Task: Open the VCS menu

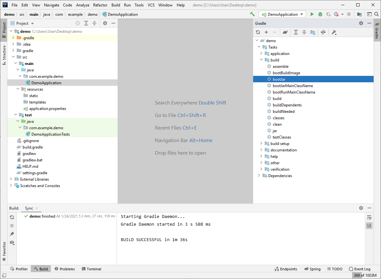Action: pyautogui.click(x=151, y=5)
